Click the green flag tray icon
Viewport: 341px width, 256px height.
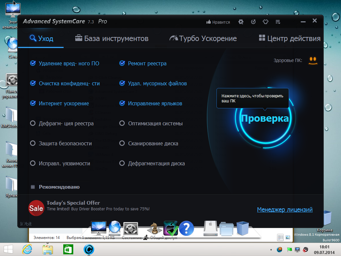[289, 249]
